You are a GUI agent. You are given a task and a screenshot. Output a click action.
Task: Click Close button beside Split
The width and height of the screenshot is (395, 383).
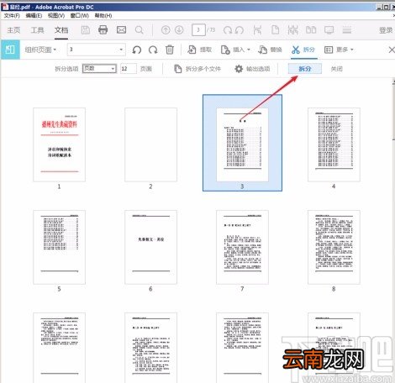[x=336, y=69]
